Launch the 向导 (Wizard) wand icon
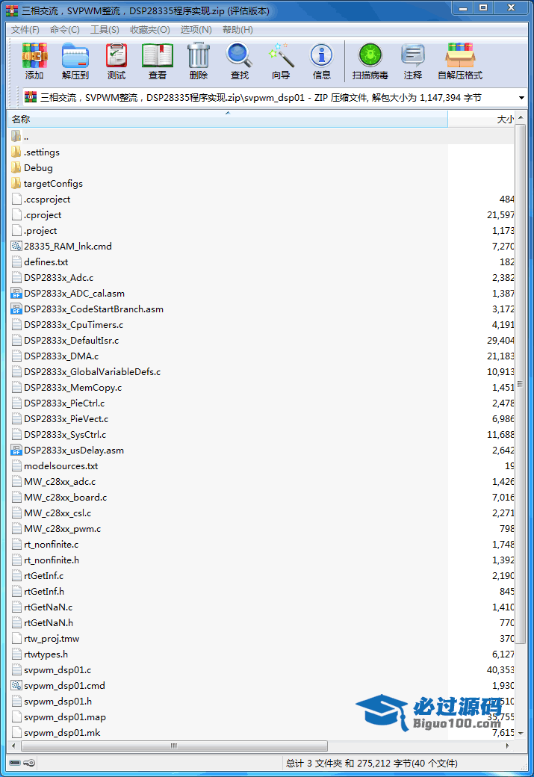Screen dimensions: 534x777 (281, 61)
